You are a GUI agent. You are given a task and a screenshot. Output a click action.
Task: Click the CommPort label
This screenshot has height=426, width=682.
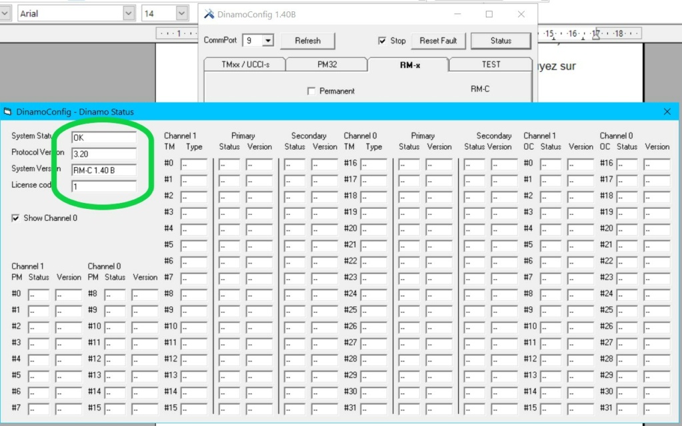point(220,40)
